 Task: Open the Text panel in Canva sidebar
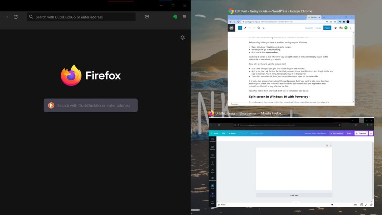212,163
